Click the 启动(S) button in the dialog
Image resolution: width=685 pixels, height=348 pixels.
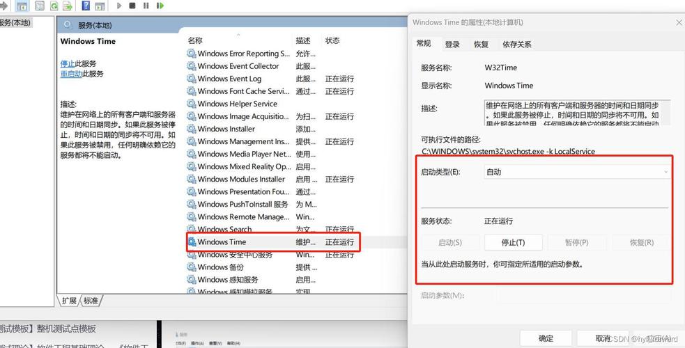pos(450,242)
